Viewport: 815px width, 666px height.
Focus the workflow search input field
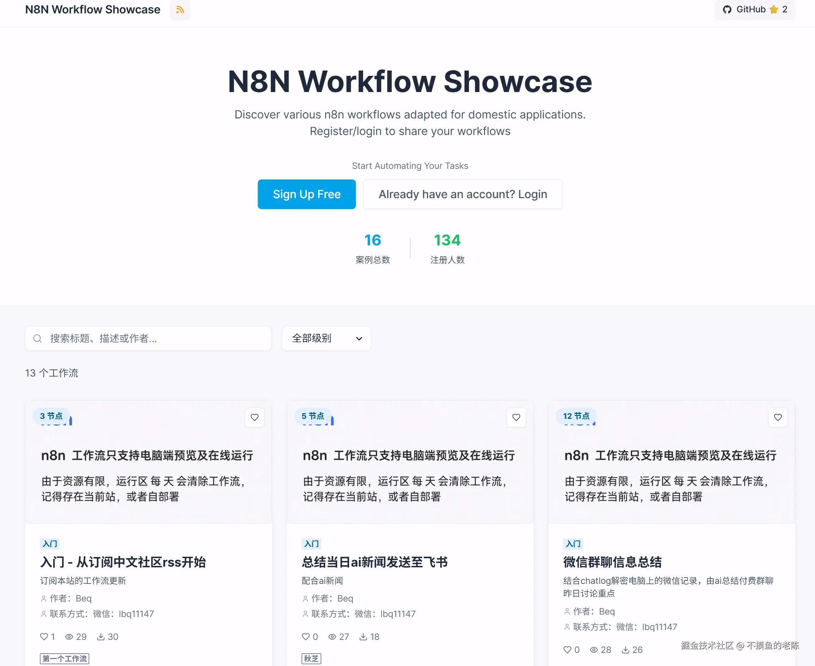click(153, 338)
